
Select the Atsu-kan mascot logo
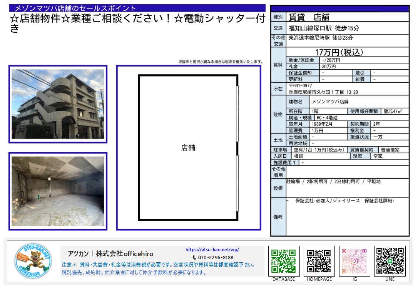point(35,261)
